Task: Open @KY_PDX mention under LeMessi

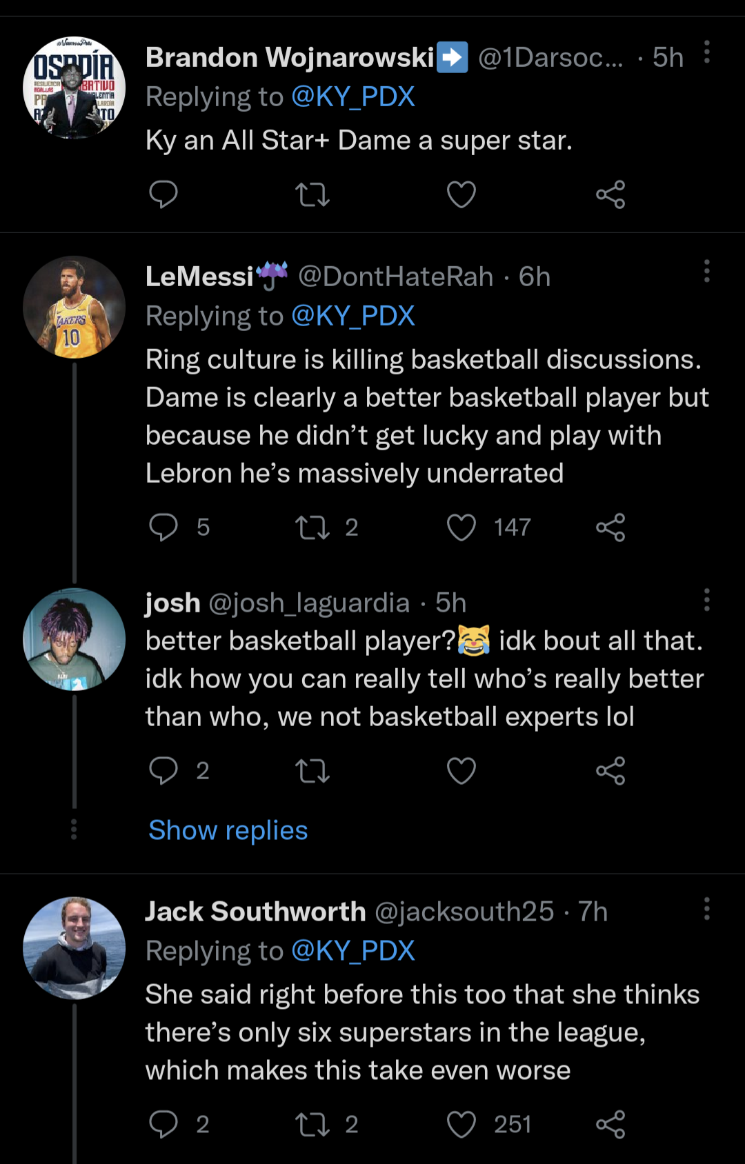Action: coord(352,316)
